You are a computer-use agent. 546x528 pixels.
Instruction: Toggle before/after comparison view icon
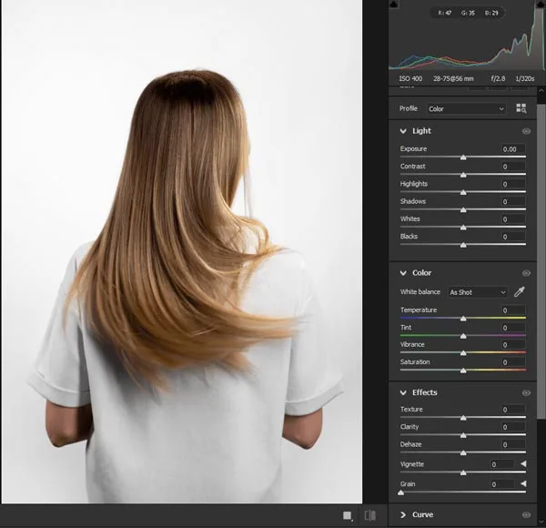point(369,515)
